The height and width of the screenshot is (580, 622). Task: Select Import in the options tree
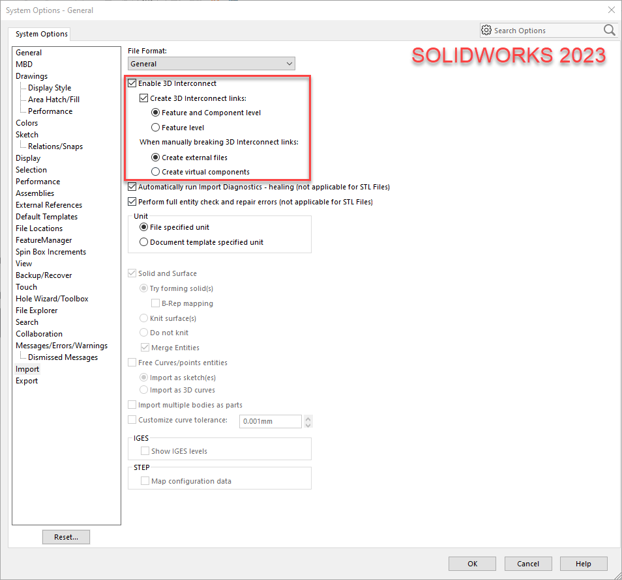click(27, 369)
